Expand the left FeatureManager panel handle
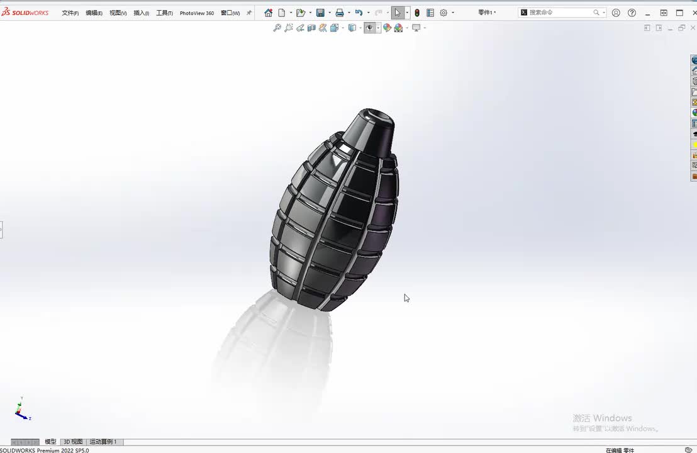 pyautogui.click(x=1, y=230)
